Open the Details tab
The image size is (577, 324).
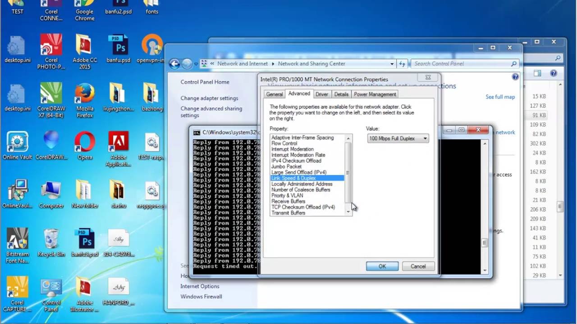click(x=341, y=94)
